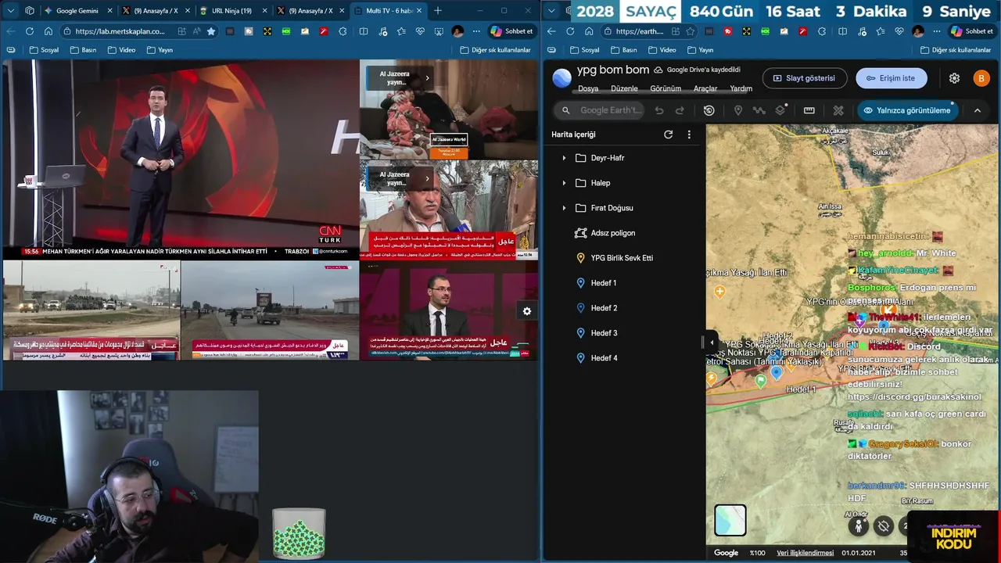
Task: Click the Pegman street view icon on map
Action: click(x=859, y=525)
